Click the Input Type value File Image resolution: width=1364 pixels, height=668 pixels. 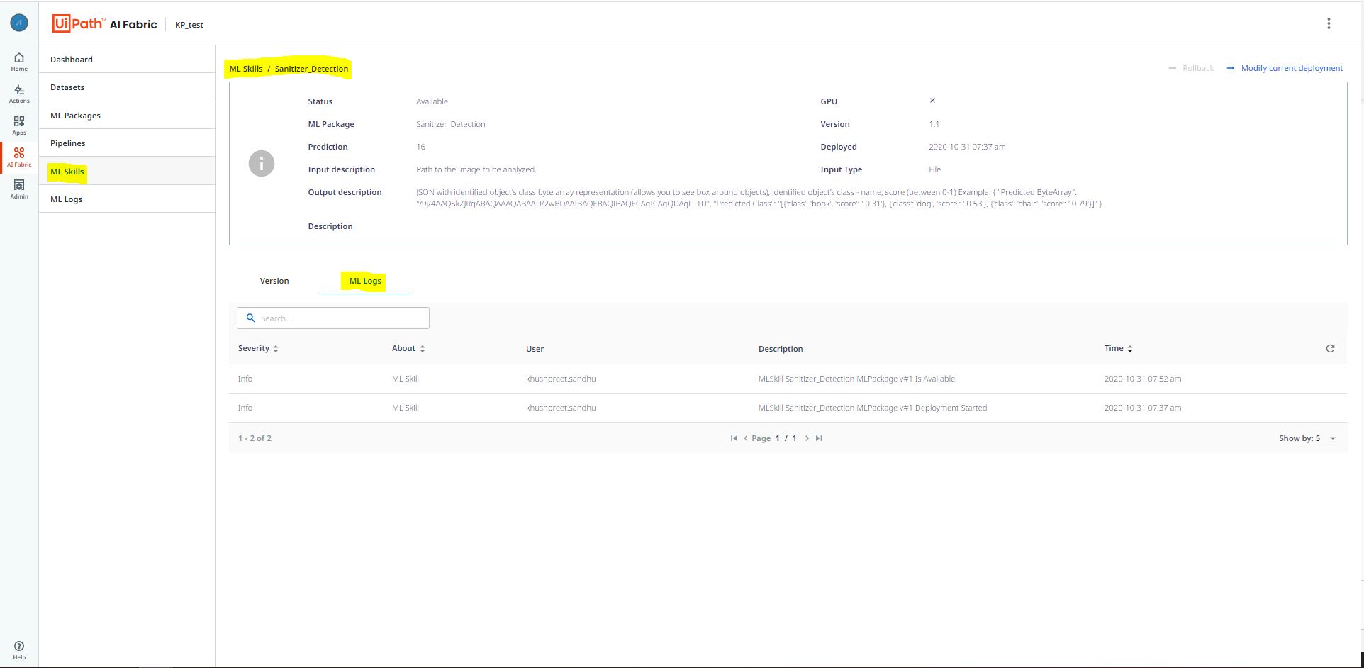pyautogui.click(x=934, y=169)
